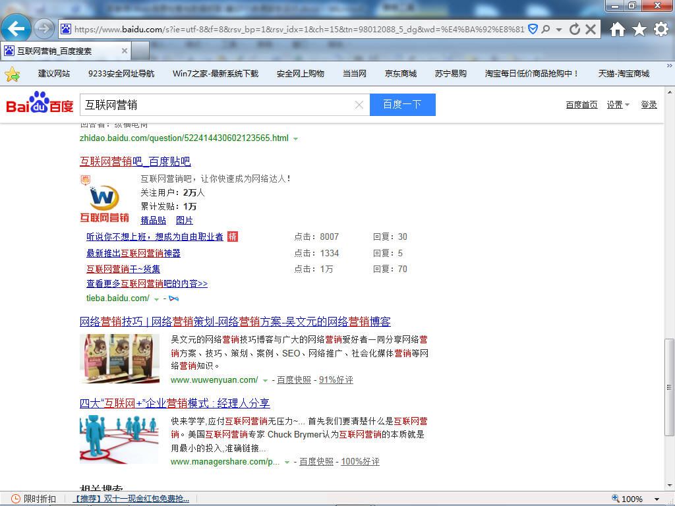Refresh the page with the reload icon
Screen dimensions: 675x506
(574, 29)
